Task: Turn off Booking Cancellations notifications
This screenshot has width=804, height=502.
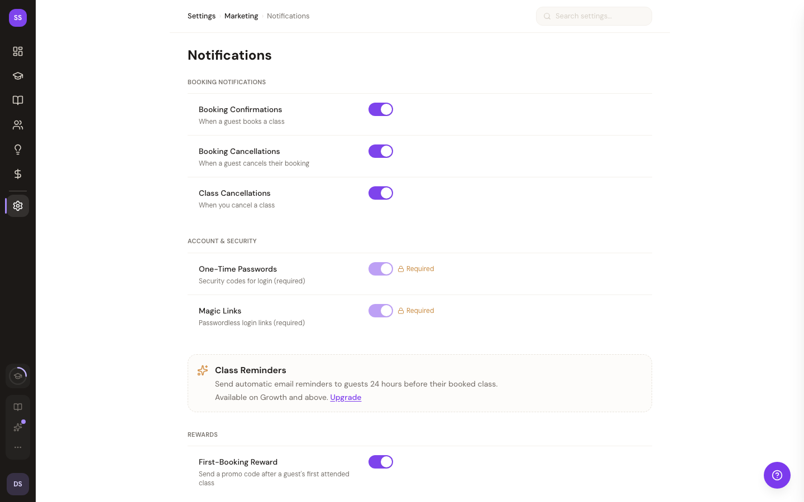Action: coord(381,151)
